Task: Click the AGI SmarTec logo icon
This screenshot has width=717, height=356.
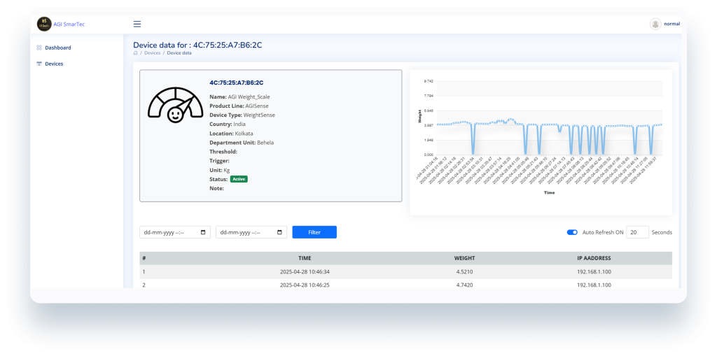Action: coord(44,24)
